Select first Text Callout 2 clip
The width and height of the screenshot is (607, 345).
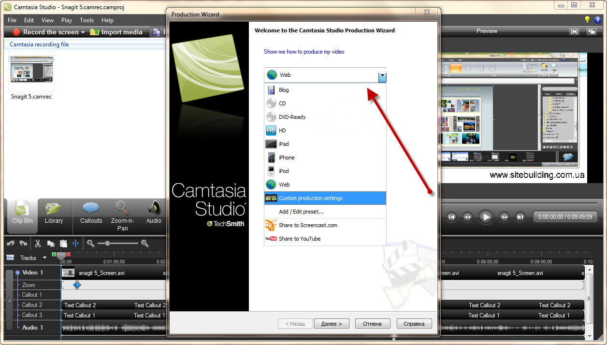(x=80, y=305)
